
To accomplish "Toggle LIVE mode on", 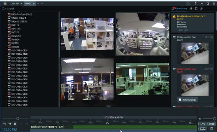I will click(202, 124).
